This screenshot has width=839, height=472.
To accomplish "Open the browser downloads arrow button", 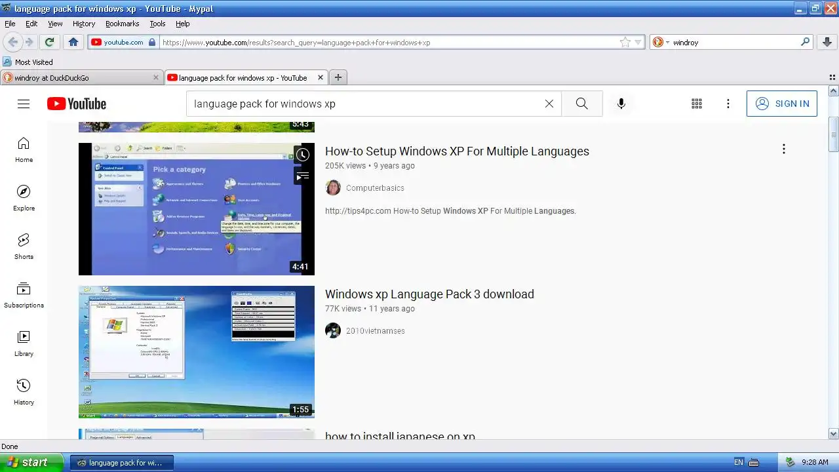I will pyautogui.click(x=827, y=42).
